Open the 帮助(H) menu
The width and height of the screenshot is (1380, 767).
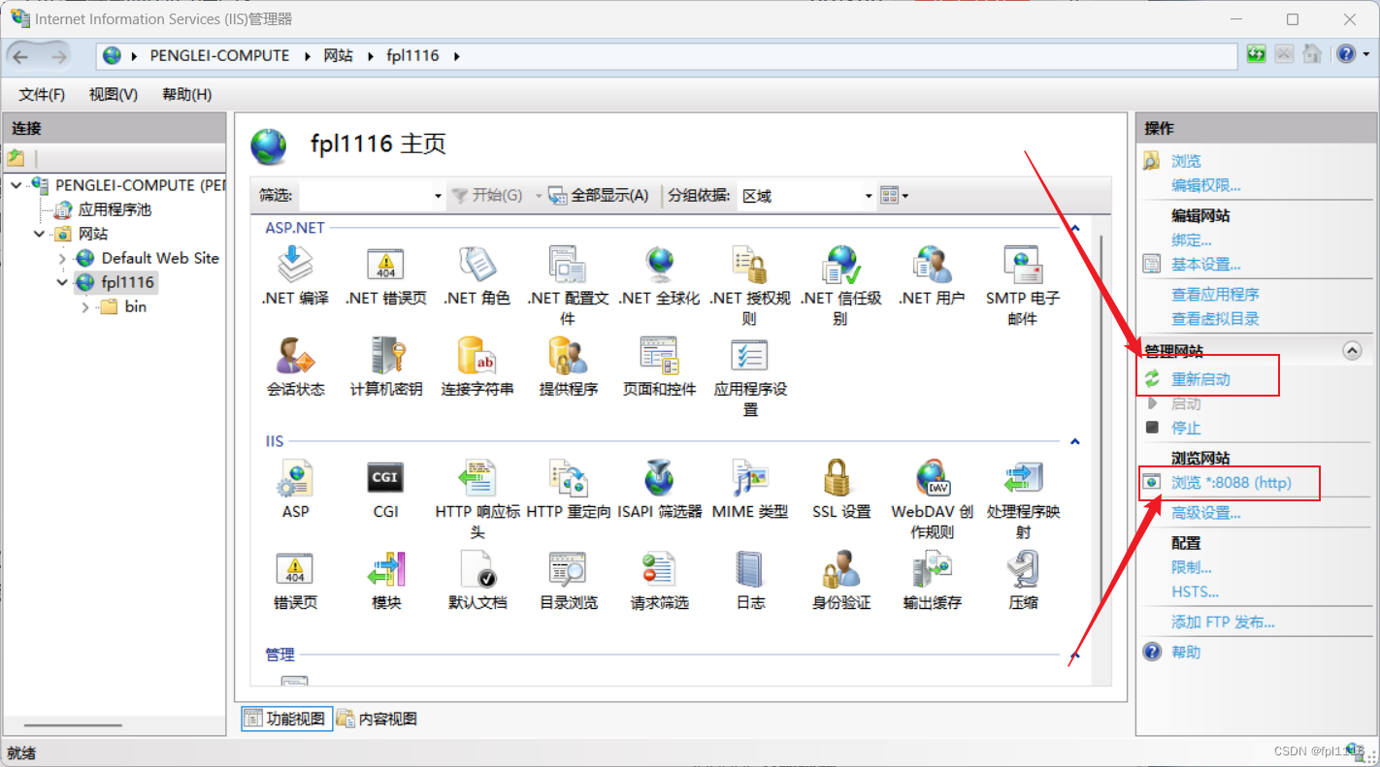pyautogui.click(x=187, y=94)
